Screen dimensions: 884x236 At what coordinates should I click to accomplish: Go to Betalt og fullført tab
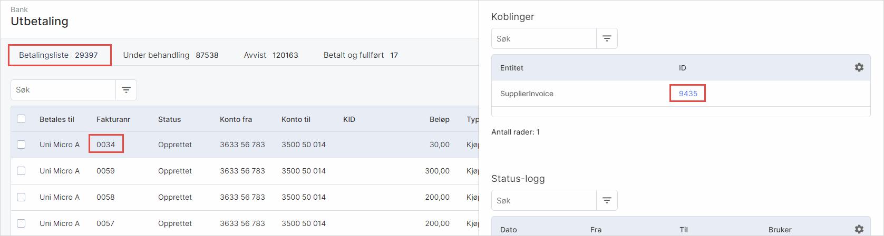click(x=361, y=55)
